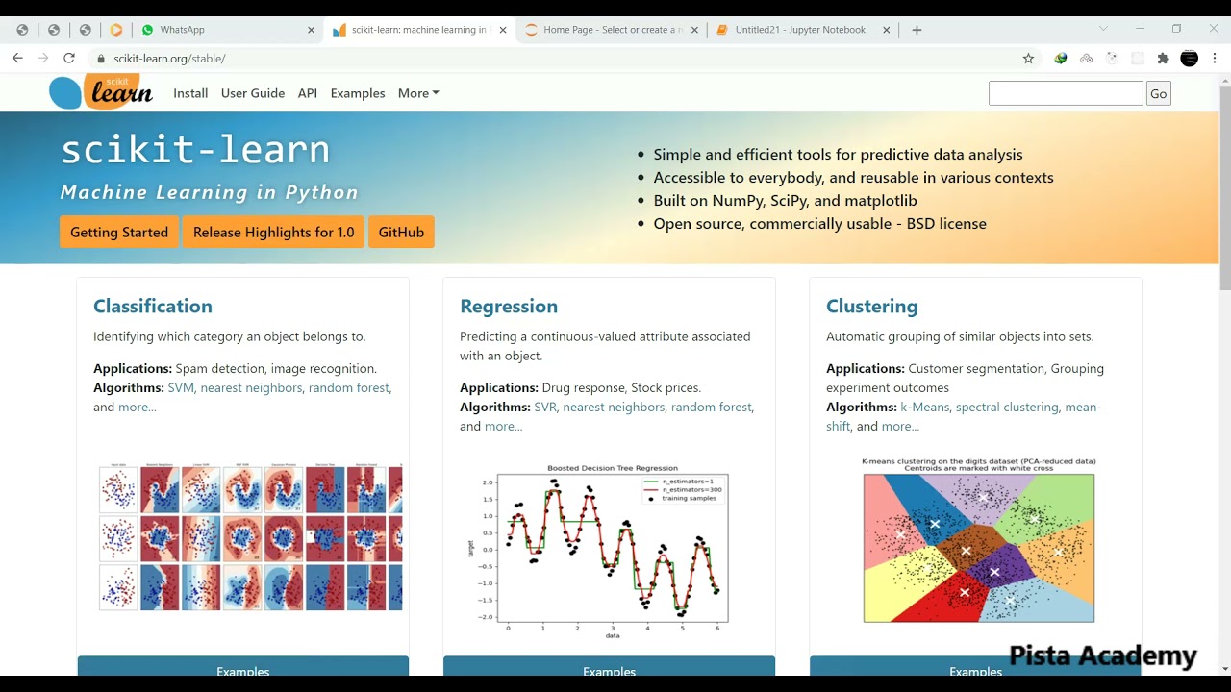
Task: Switch to Home Page tab
Action: coord(611,30)
